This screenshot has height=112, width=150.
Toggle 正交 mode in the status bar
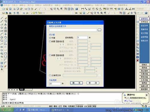click(60, 106)
